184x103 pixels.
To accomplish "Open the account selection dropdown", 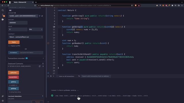I will pyautogui.click(x=23, y=16).
